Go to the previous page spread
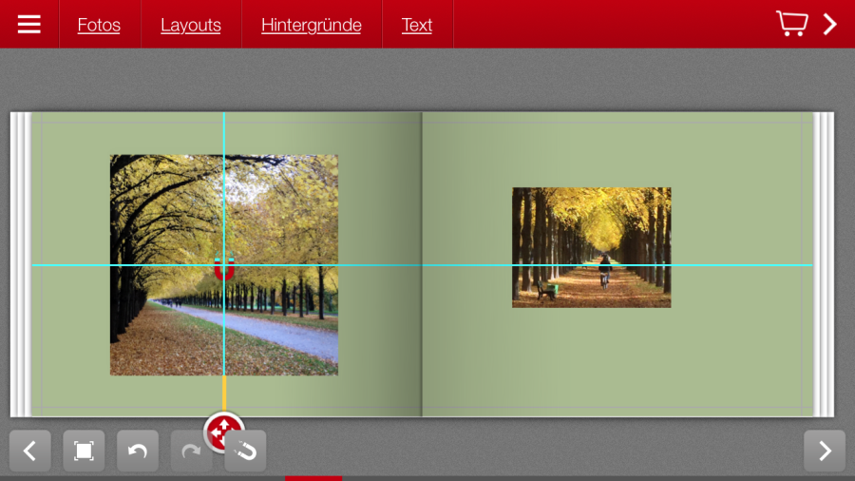The height and width of the screenshot is (481, 855). click(30, 451)
